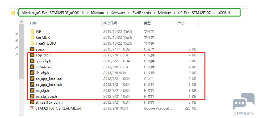Click the date 2013/2/8 10:54
The height and width of the screenshot is (118, 257).
coord(115,108)
